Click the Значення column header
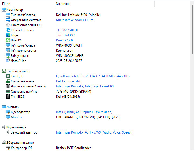 pyautogui.click(x=104, y=4)
